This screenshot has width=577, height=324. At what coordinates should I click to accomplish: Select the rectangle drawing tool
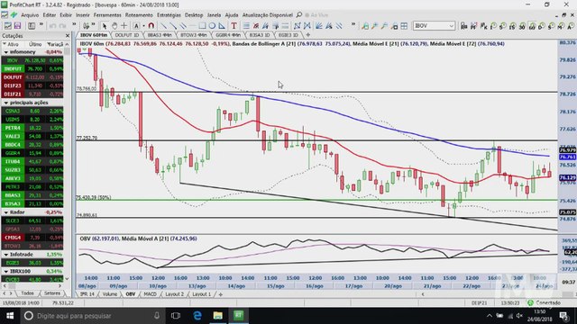pos(202,26)
